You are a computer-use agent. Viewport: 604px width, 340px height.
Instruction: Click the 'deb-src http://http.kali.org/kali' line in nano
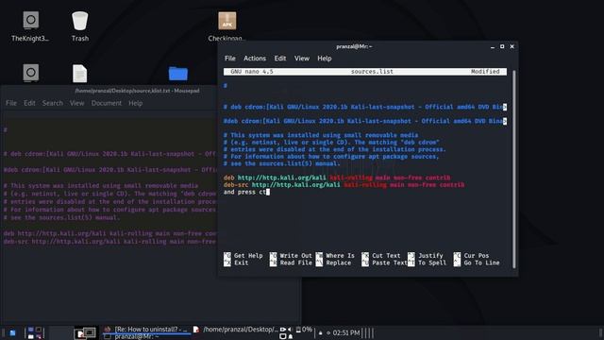pyautogui.click(x=344, y=185)
